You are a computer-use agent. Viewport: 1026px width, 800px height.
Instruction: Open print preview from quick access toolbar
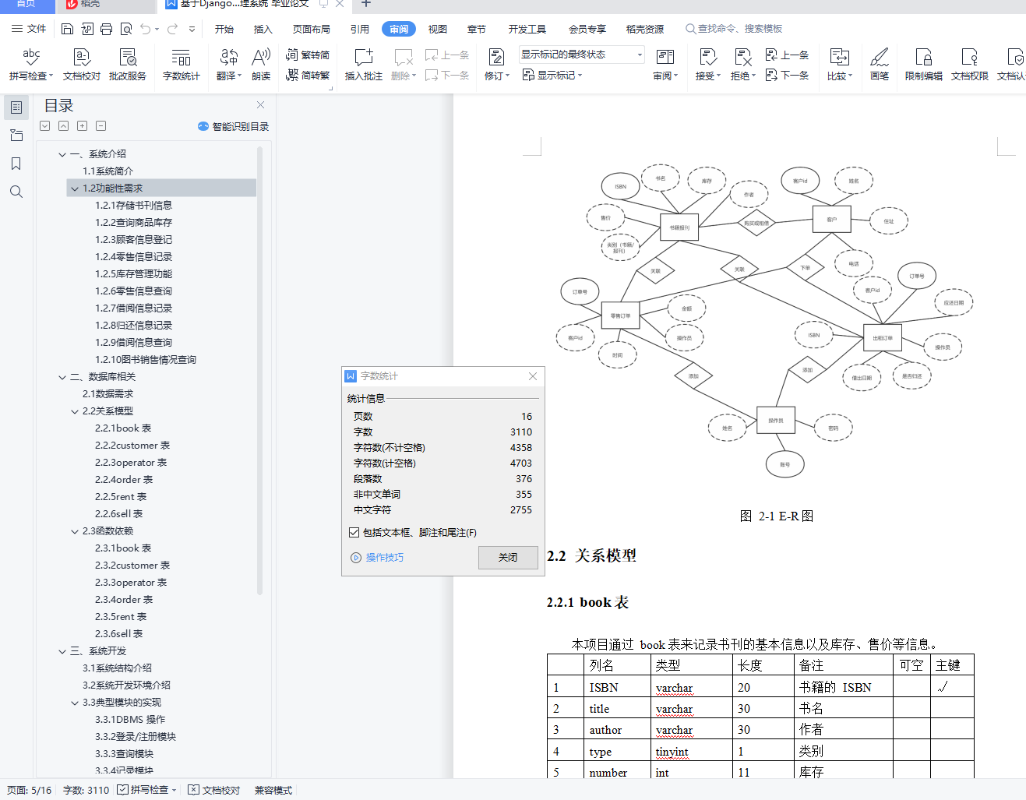126,29
